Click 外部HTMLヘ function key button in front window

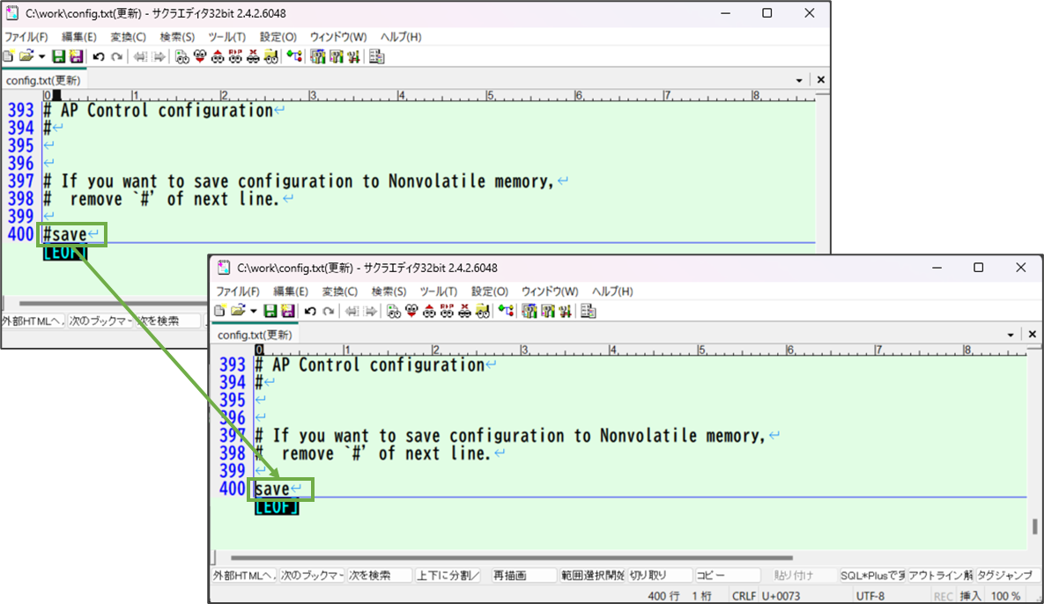coord(244,576)
